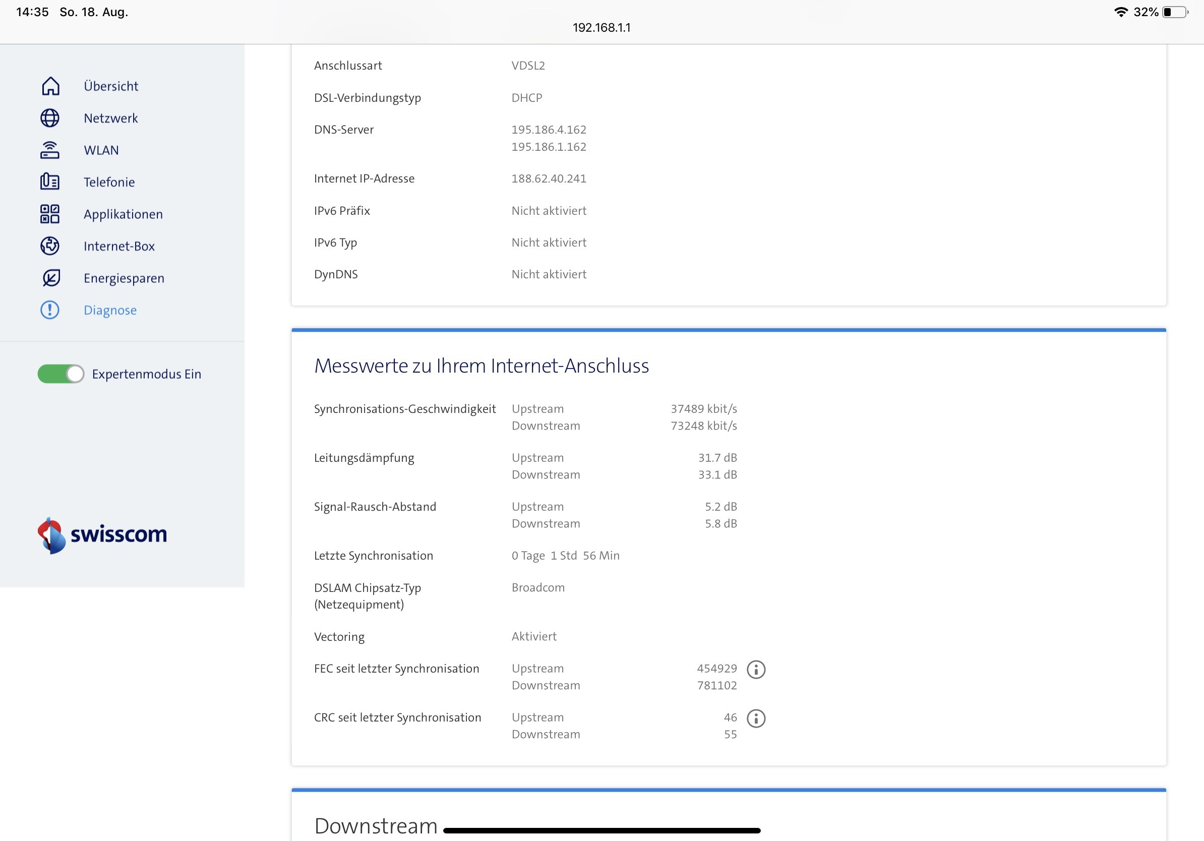Tap the Wi-Fi status icon
The image size is (1204, 841).
1121,12
